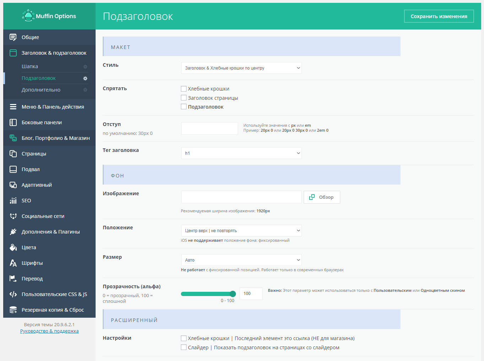Click the Прозрачность slider handle

click(233, 294)
